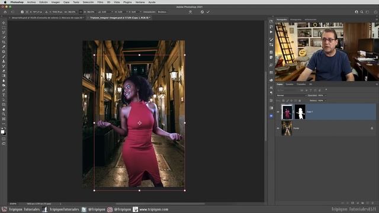Select the Gradient tool
Screen dimensions: 379x213
click(4, 76)
